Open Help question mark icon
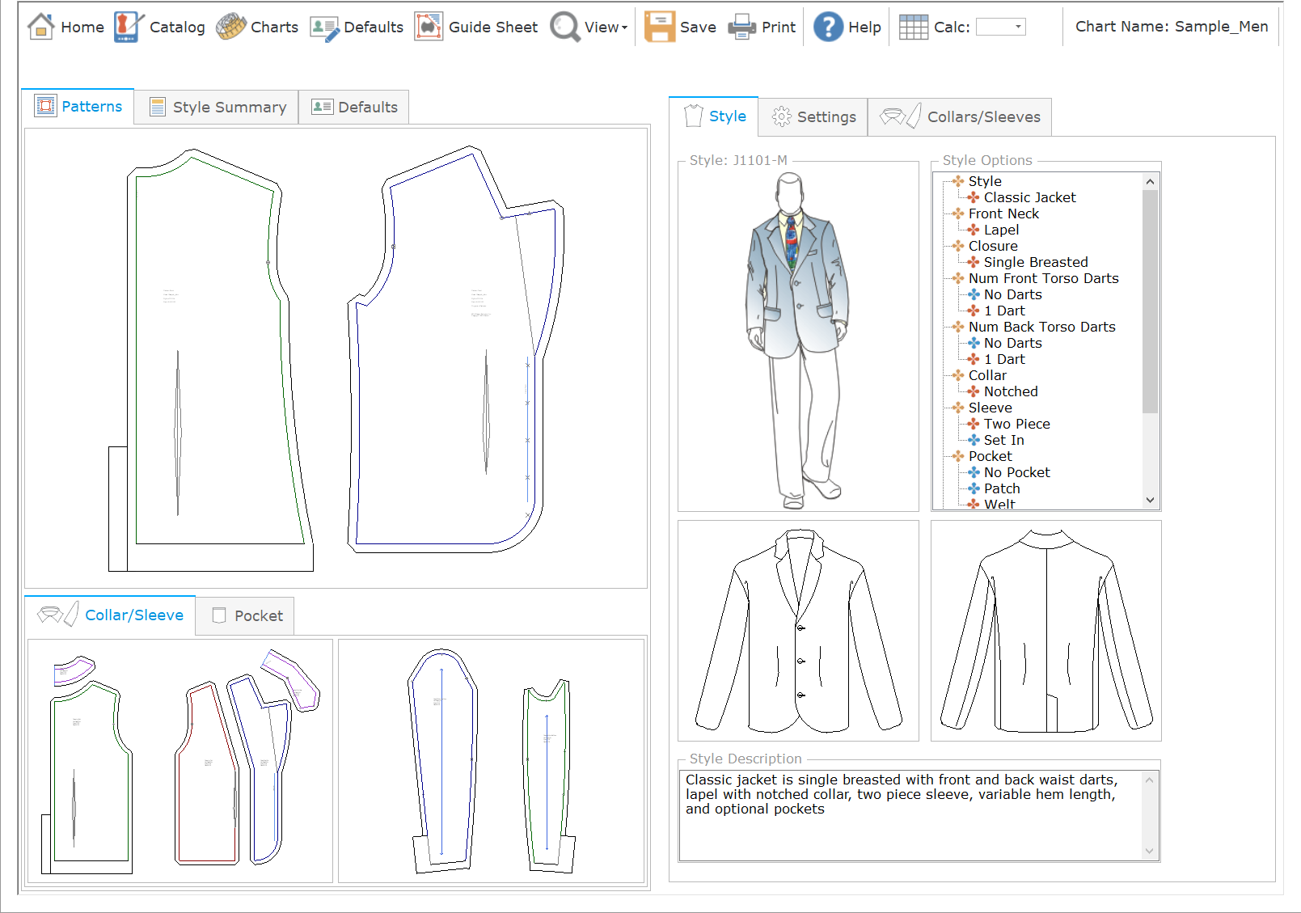Image resolution: width=1301 pixels, height=913 pixels. [828, 27]
